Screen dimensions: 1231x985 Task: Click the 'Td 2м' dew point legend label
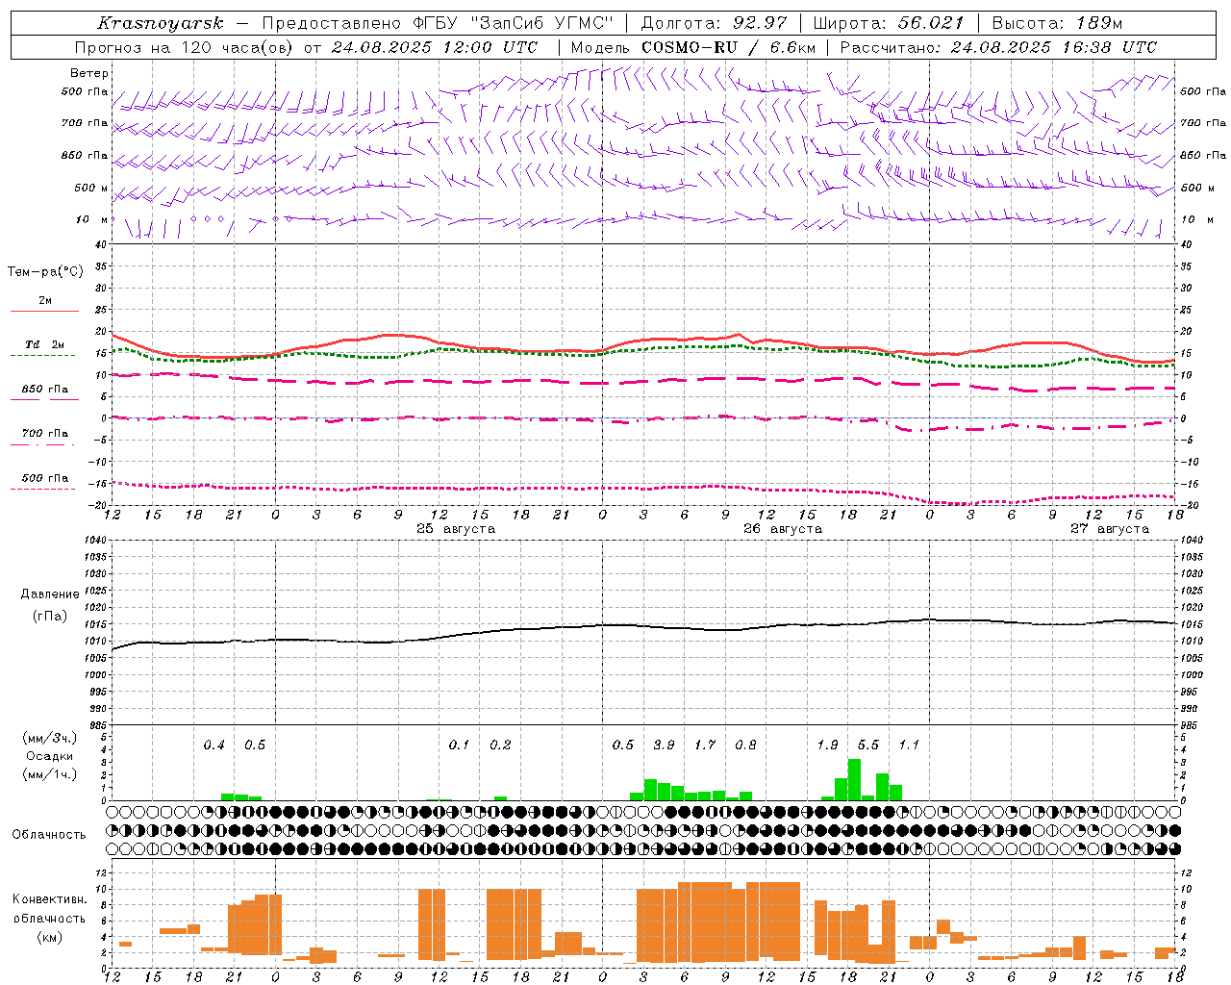point(45,344)
